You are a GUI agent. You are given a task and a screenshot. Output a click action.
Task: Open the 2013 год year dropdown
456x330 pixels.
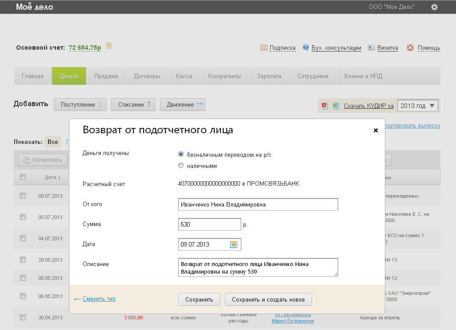pyautogui.click(x=417, y=106)
